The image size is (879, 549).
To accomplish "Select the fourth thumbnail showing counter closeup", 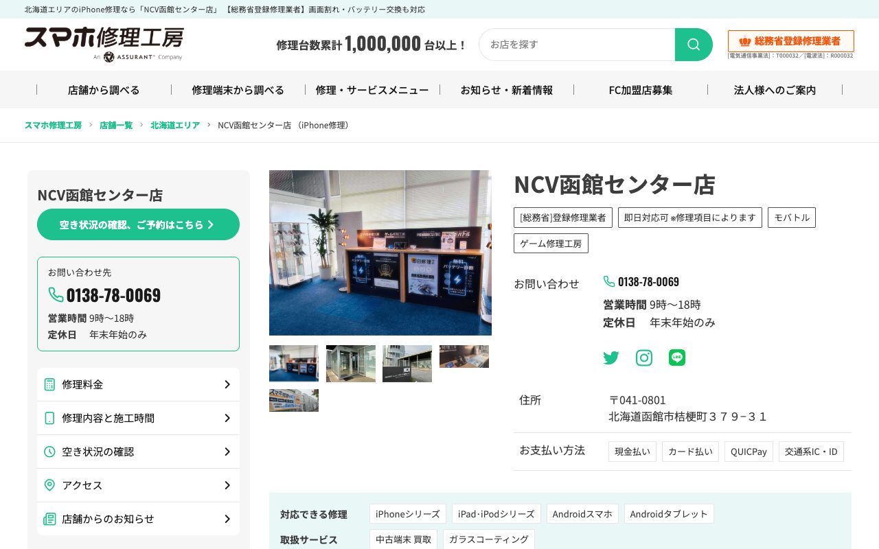I will coord(464,357).
